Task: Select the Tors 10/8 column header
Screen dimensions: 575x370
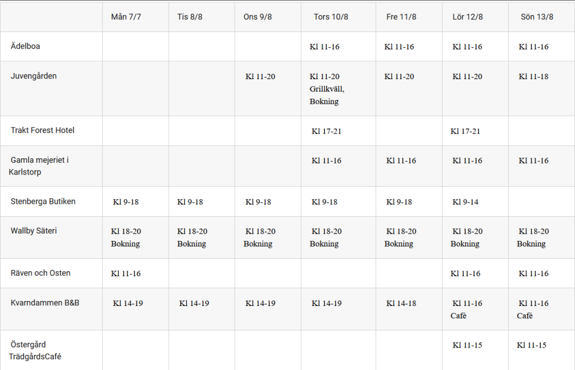Action: point(331,17)
